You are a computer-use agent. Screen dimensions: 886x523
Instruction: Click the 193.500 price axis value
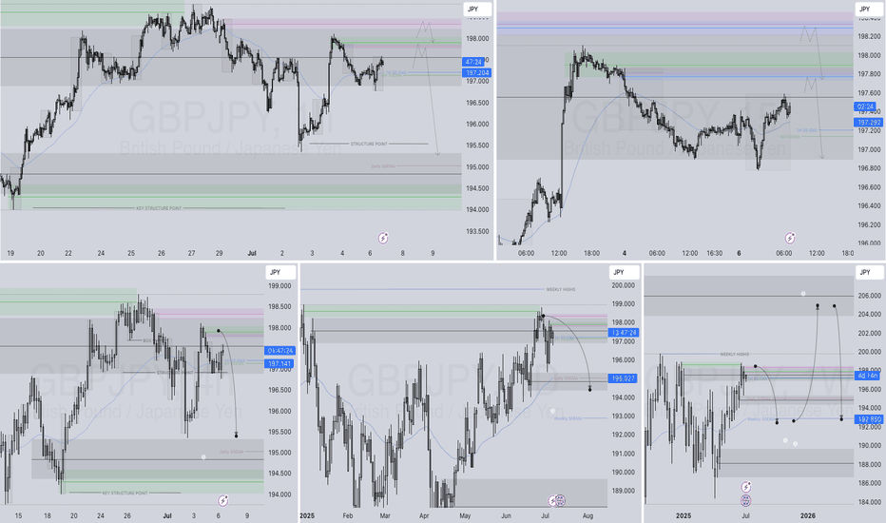(478, 231)
